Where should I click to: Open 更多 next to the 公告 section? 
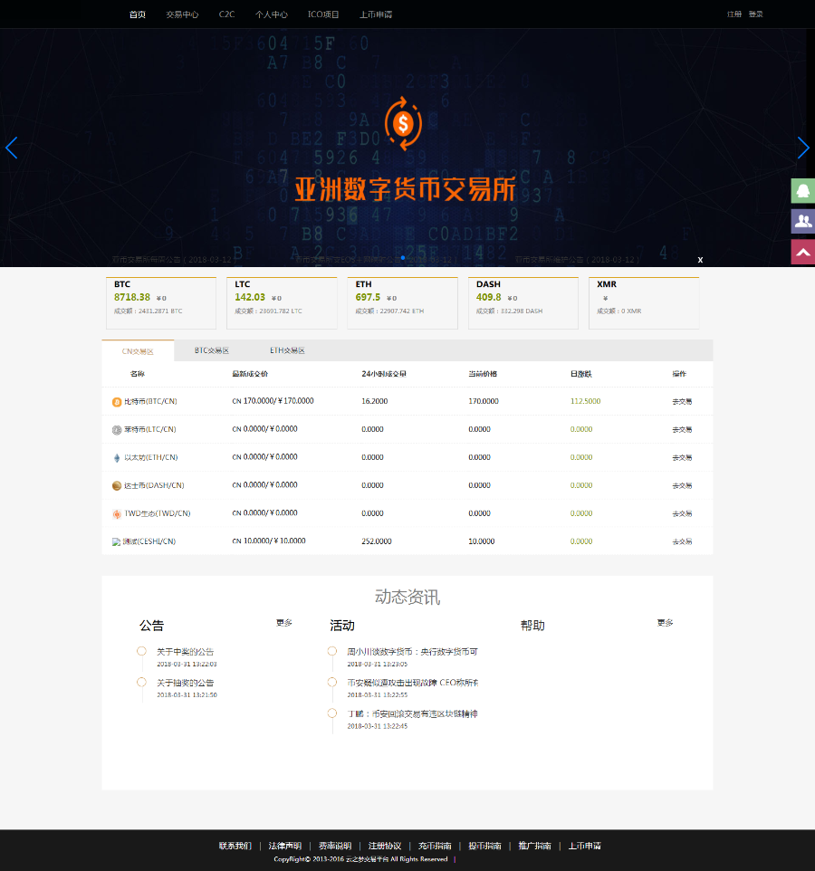tap(283, 623)
